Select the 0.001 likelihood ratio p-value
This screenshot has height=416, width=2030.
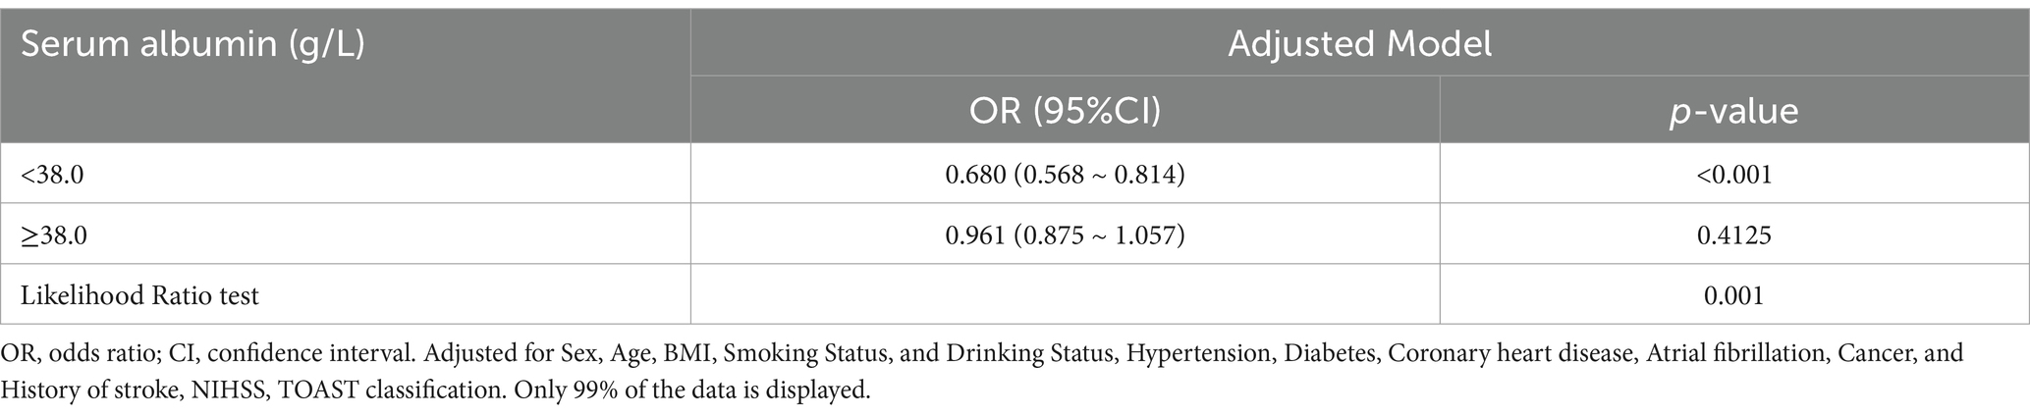pos(1733,294)
